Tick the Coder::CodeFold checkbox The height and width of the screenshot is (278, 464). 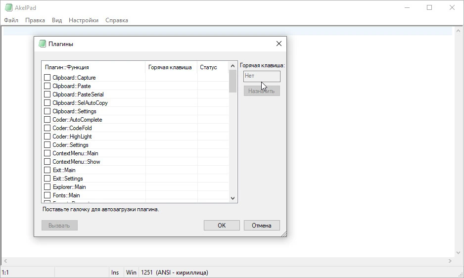point(47,128)
